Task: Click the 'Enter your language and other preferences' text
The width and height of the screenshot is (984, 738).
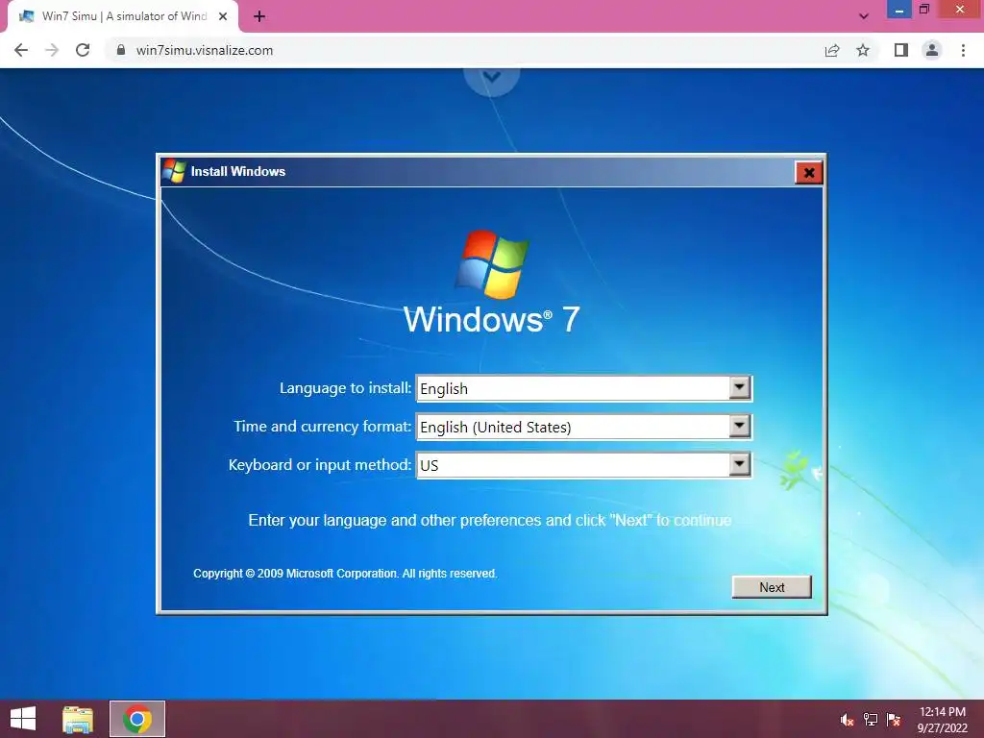Action: [x=489, y=520]
